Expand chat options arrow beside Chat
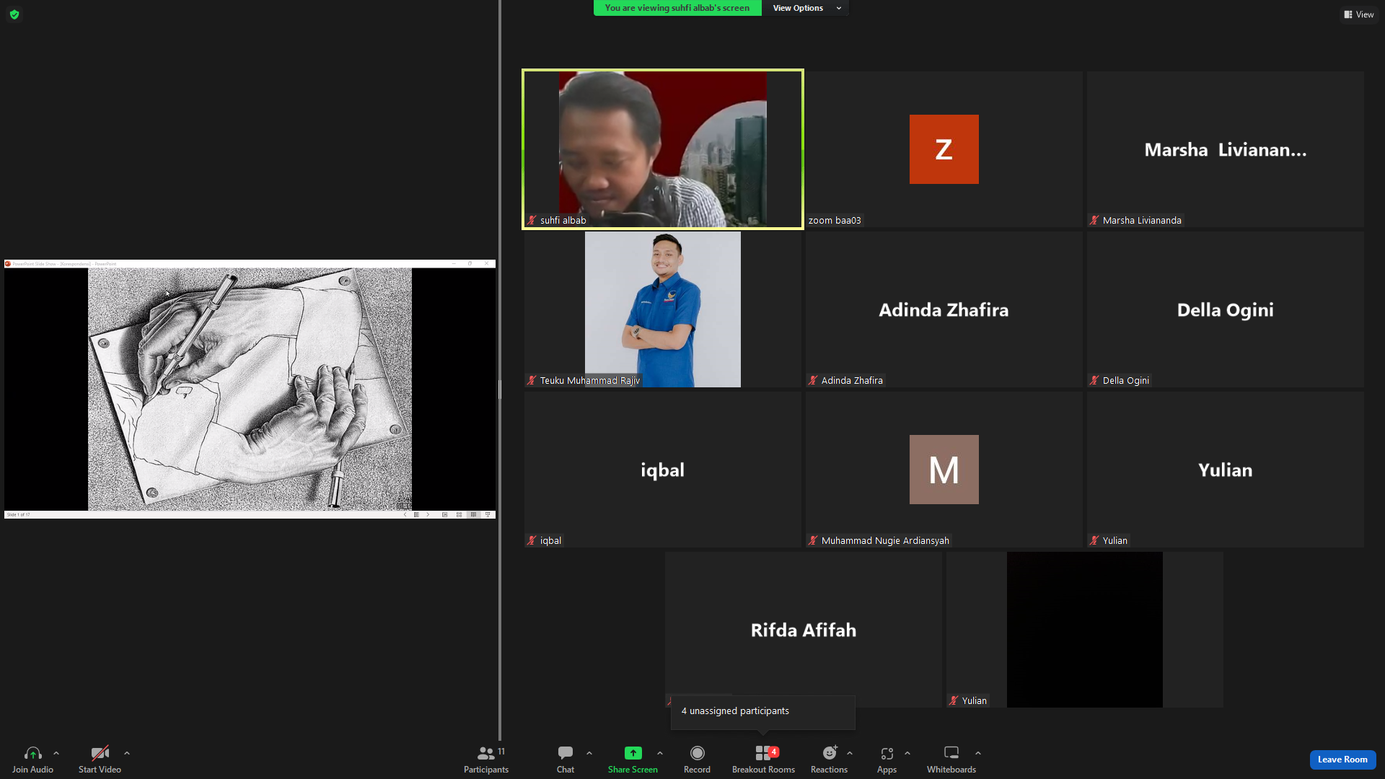The width and height of the screenshot is (1385, 779). 589,753
